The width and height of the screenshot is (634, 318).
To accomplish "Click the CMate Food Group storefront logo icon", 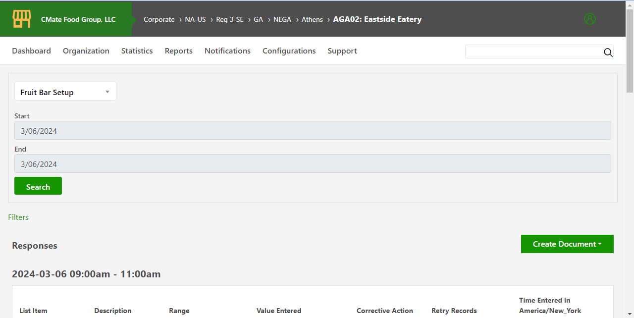I will (22, 18).
